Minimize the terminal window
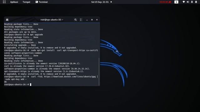This screenshot has height=112, width=200. pyautogui.click(x=87, y=20)
